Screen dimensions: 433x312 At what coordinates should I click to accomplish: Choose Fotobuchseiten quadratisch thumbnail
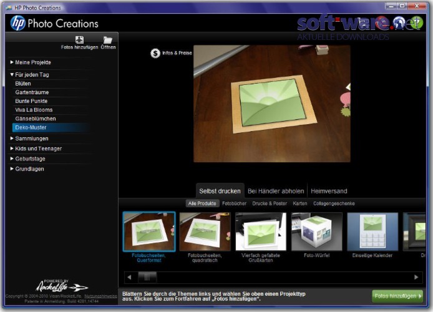(205, 232)
